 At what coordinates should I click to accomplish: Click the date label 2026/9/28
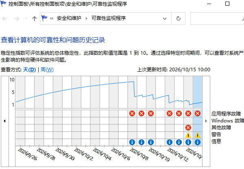(x=46, y=154)
